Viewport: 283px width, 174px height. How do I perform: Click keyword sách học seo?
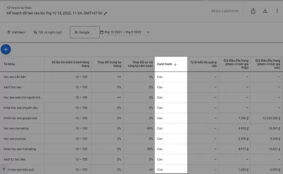pyautogui.click(x=13, y=87)
